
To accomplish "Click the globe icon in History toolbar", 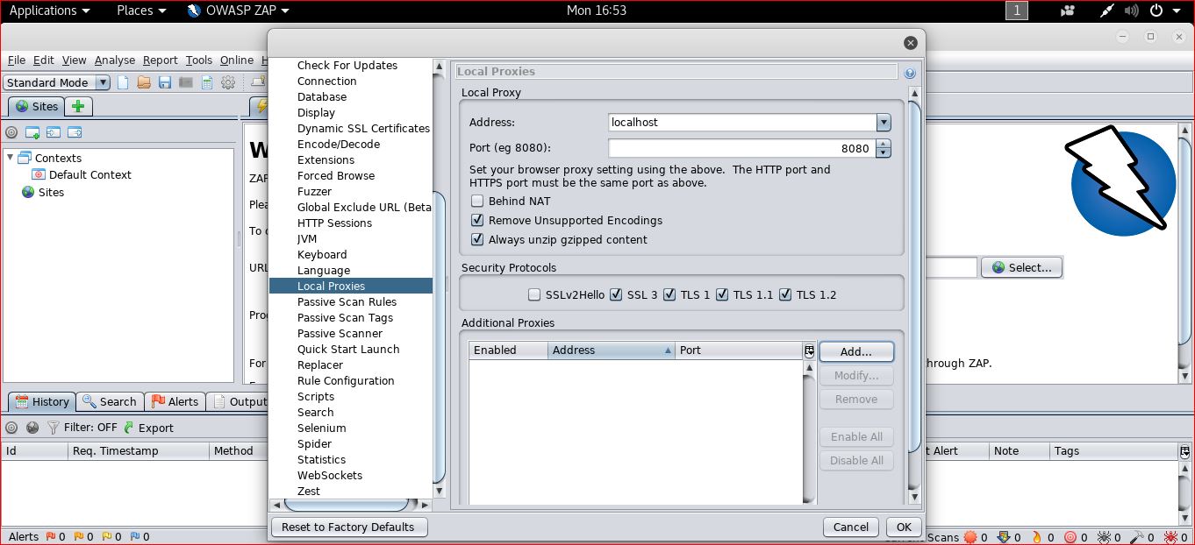I will point(32,428).
